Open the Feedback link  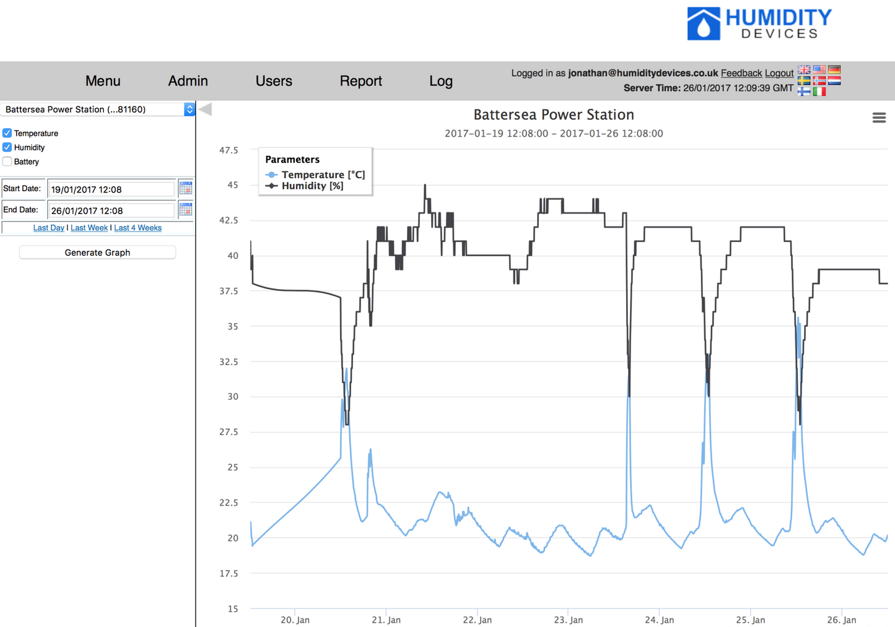741,73
